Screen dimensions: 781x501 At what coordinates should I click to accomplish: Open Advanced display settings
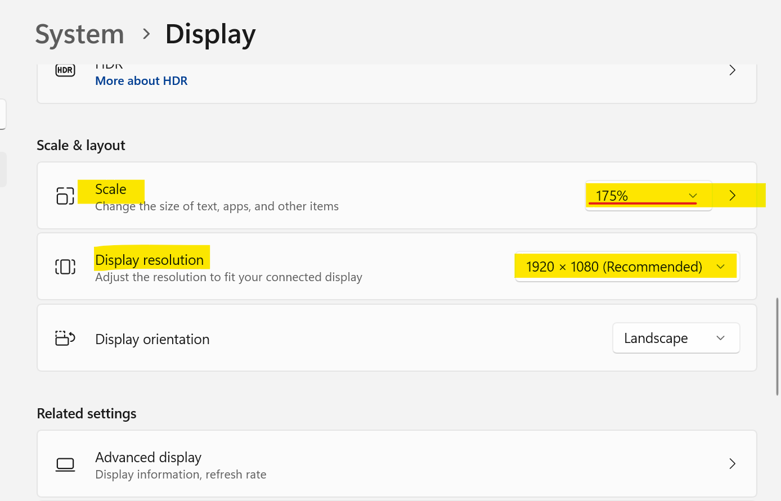732,464
